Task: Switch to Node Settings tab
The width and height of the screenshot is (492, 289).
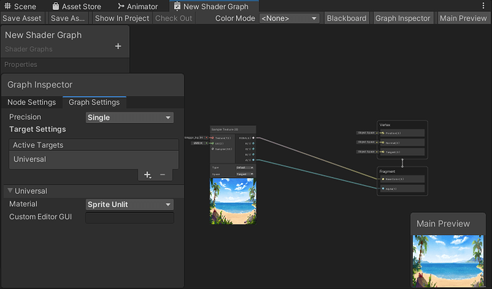Action: (31, 102)
